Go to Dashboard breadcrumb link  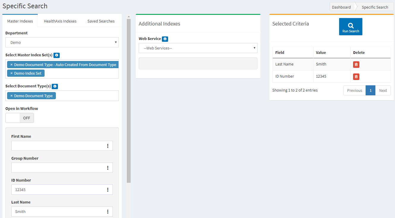pyautogui.click(x=341, y=7)
